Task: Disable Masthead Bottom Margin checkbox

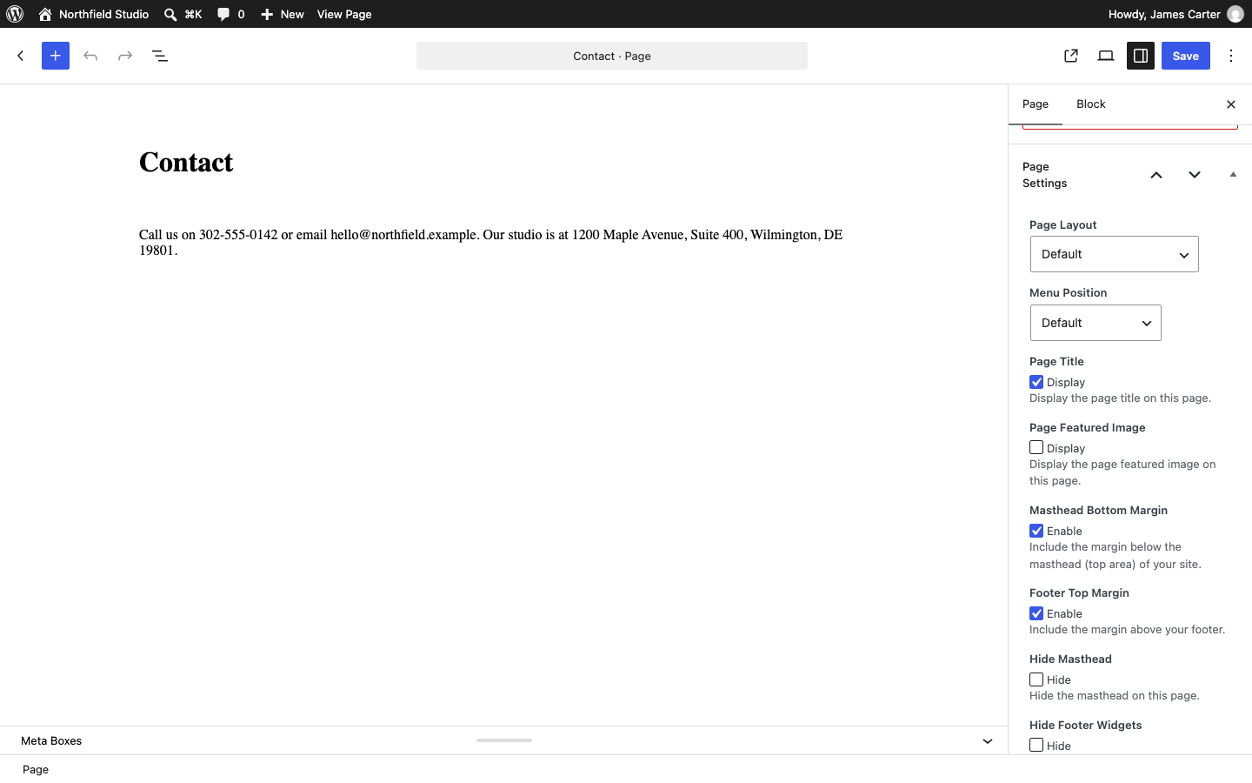Action: point(1036,531)
